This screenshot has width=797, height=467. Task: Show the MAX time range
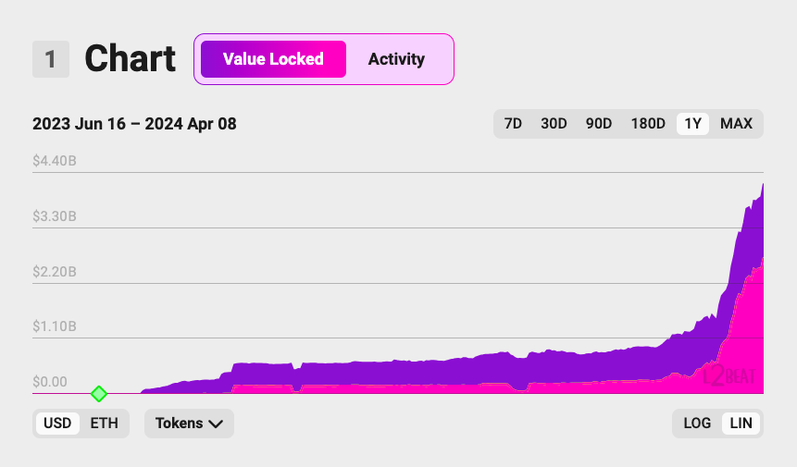coord(737,123)
